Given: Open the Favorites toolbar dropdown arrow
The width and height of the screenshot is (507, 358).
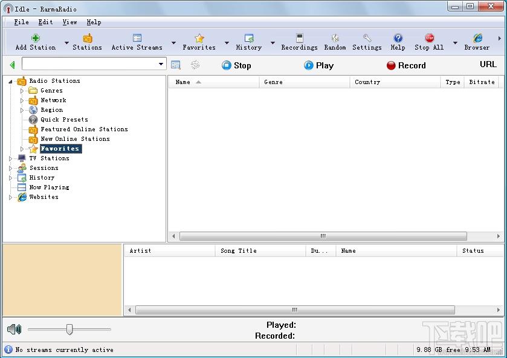Looking at the screenshot, I should 227,43.
